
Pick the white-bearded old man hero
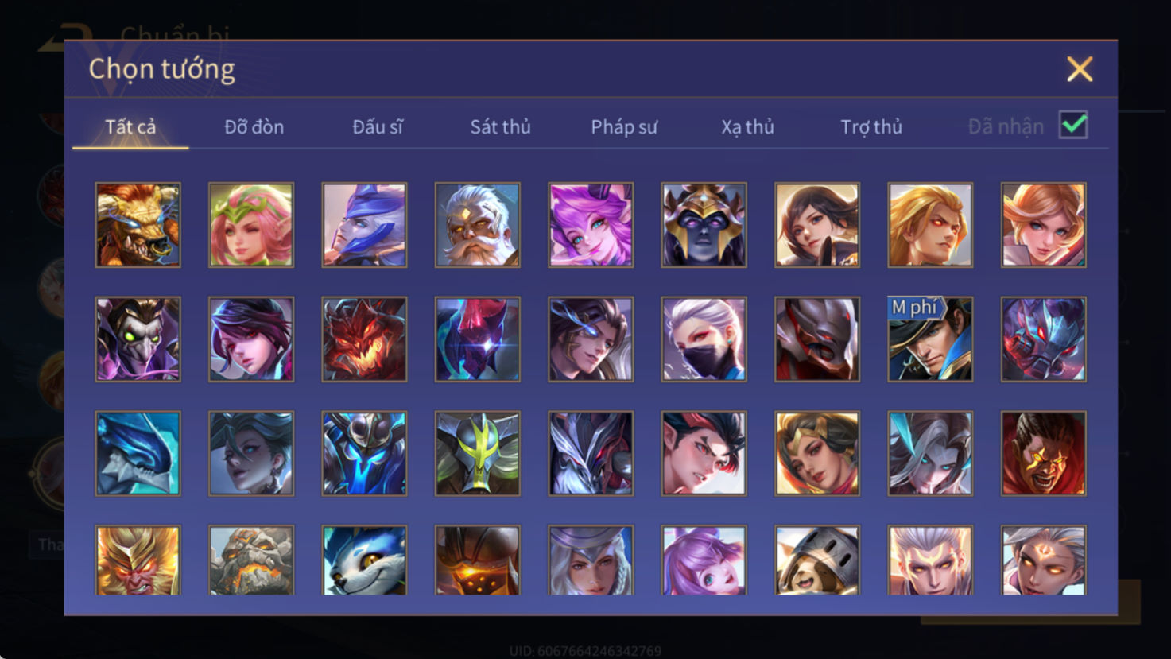pyautogui.click(x=478, y=225)
